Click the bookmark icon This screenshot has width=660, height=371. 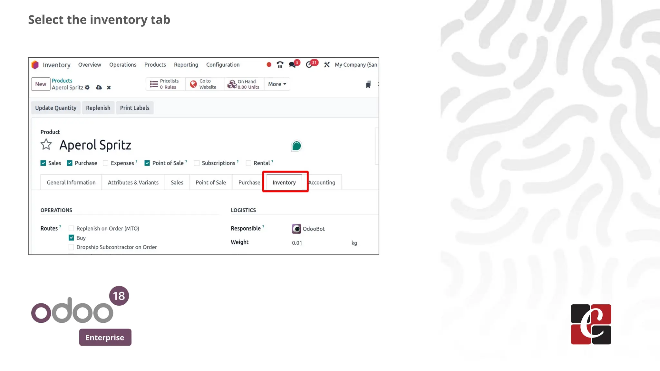tap(368, 85)
